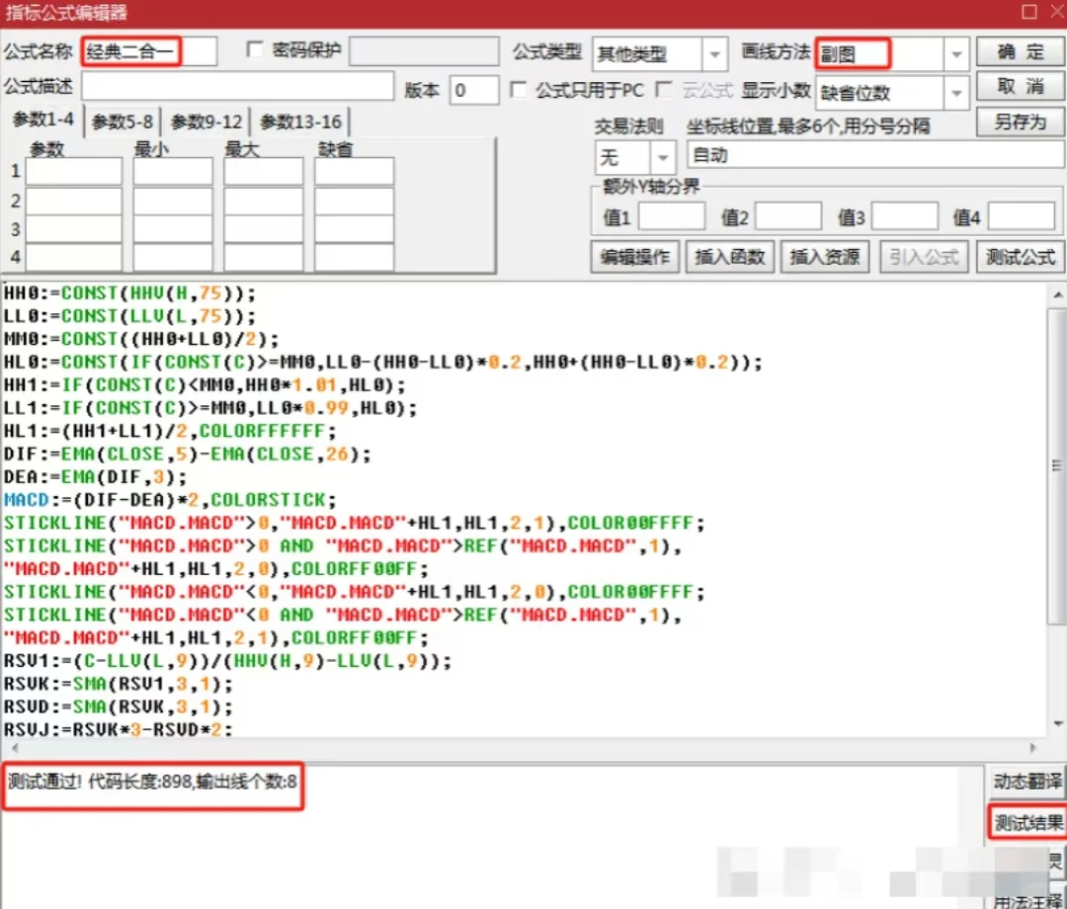Toggle the 公式只用于PC checkbox
Viewport: 1067px width, 909px height.
(x=519, y=90)
